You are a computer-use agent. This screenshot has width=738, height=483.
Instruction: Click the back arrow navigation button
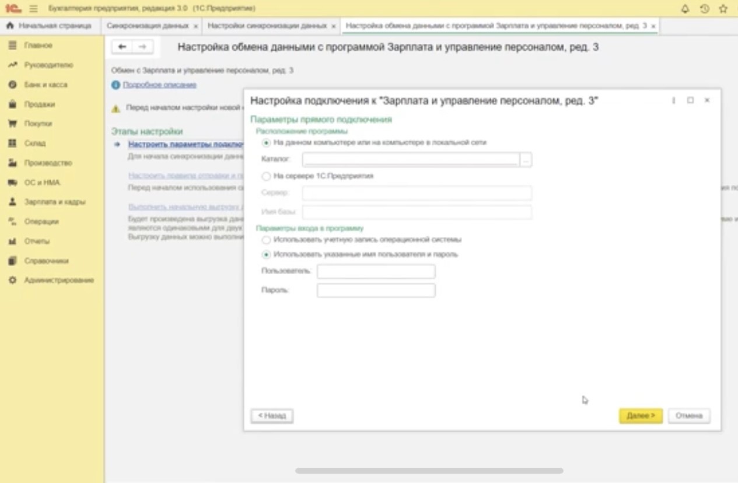pyautogui.click(x=122, y=47)
